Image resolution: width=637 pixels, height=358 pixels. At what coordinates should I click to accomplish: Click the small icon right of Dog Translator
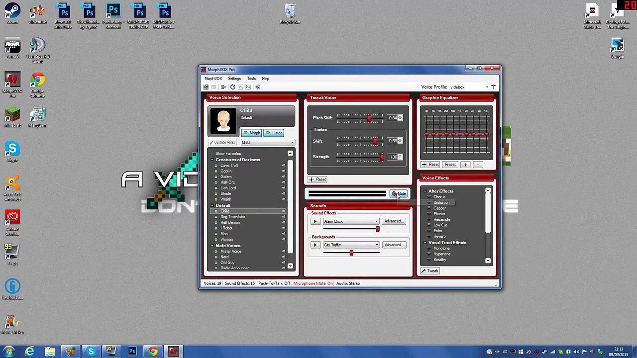coord(284,217)
